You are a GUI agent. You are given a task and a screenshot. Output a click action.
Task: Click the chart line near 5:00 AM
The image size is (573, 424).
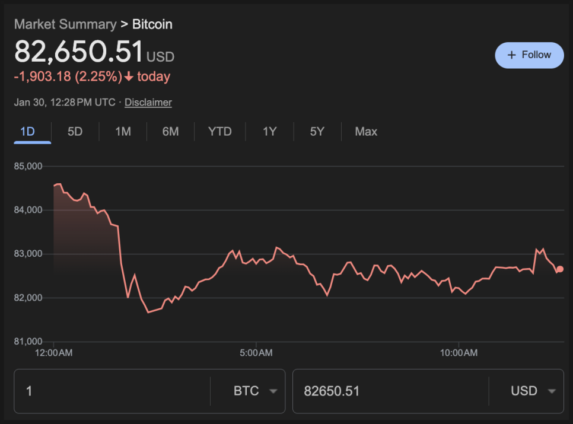point(256,260)
